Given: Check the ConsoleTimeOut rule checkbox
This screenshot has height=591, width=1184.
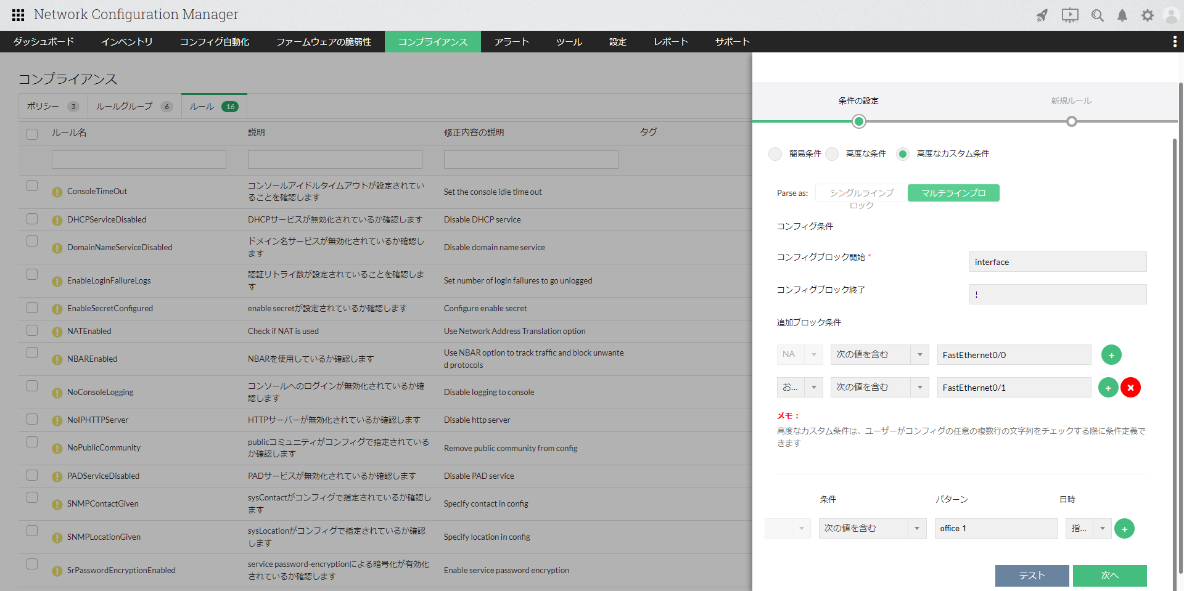Looking at the screenshot, I should tap(32, 185).
